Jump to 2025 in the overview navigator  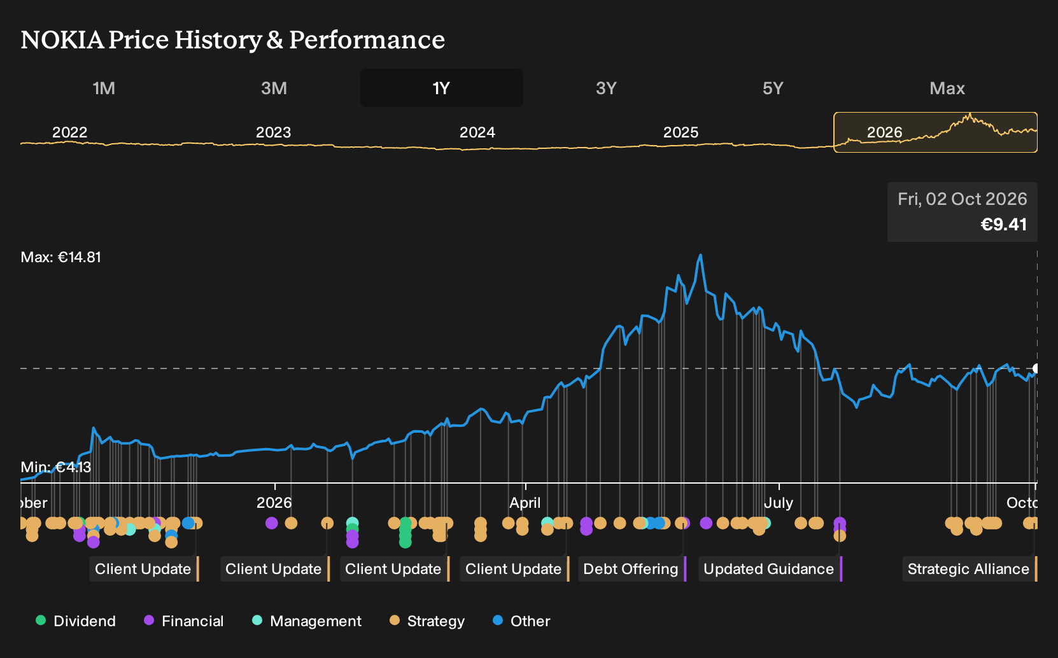point(681,132)
